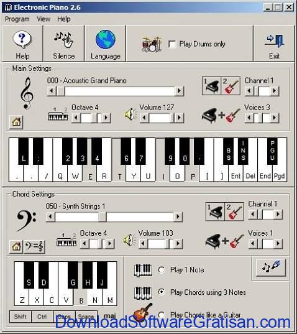Click the Exit door icon
The image size is (297, 334).
(x=274, y=40)
